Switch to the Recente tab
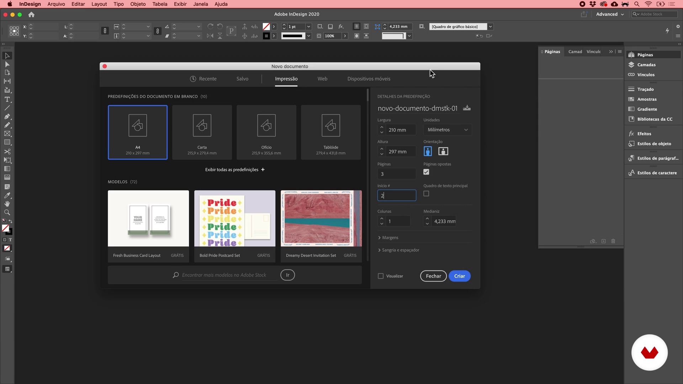Screen dimensions: 683x384 point(203,79)
